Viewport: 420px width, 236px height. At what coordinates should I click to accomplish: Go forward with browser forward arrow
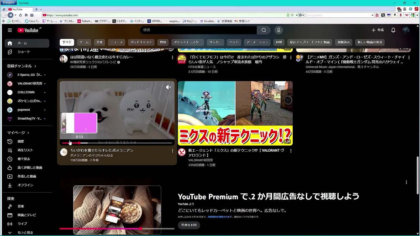(x=10, y=15)
